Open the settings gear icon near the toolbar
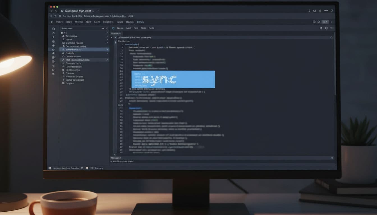The image size is (377, 215). pyautogui.click(x=326, y=28)
